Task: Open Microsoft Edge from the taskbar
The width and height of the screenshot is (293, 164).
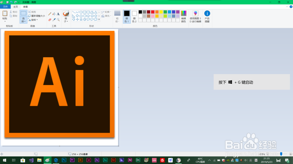Action: coord(56,160)
